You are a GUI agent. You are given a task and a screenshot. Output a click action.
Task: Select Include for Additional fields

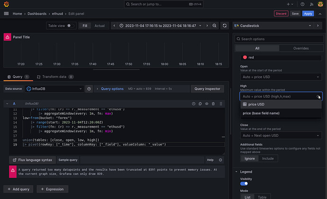click(268, 158)
